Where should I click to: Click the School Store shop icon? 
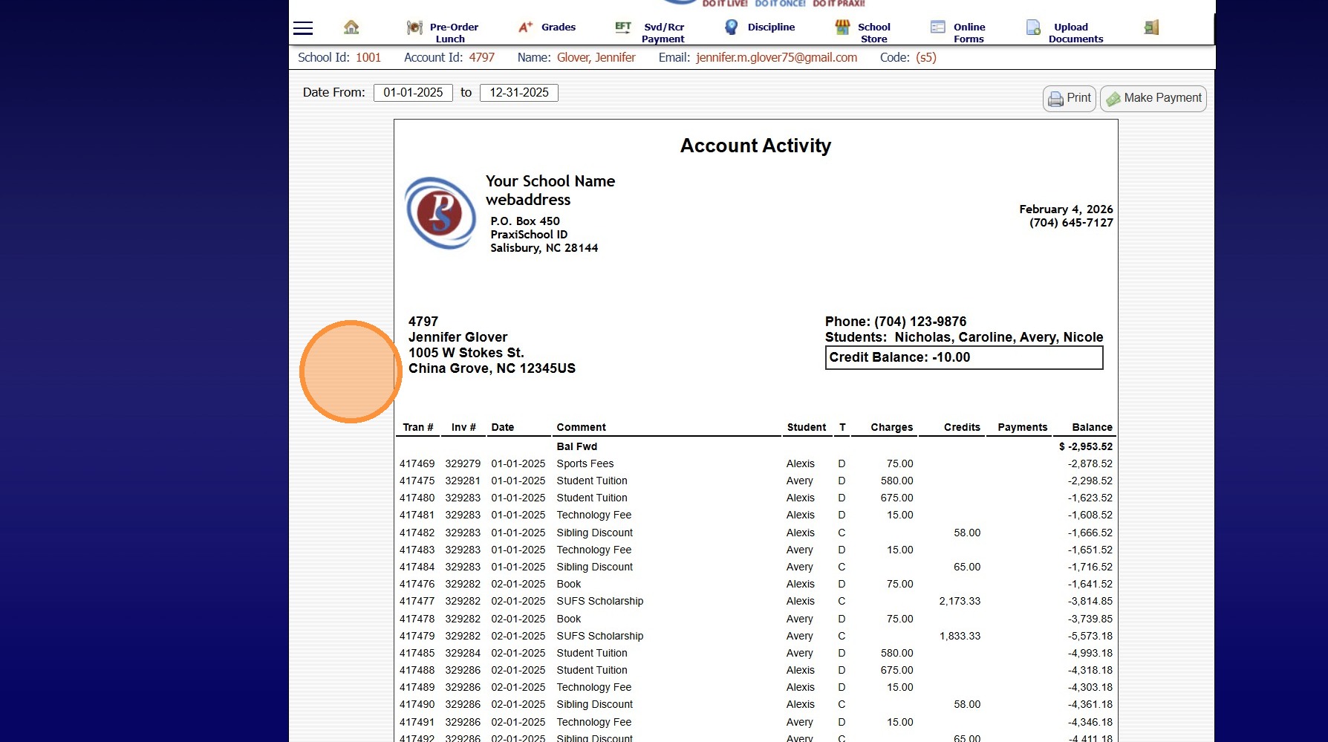tap(842, 27)
